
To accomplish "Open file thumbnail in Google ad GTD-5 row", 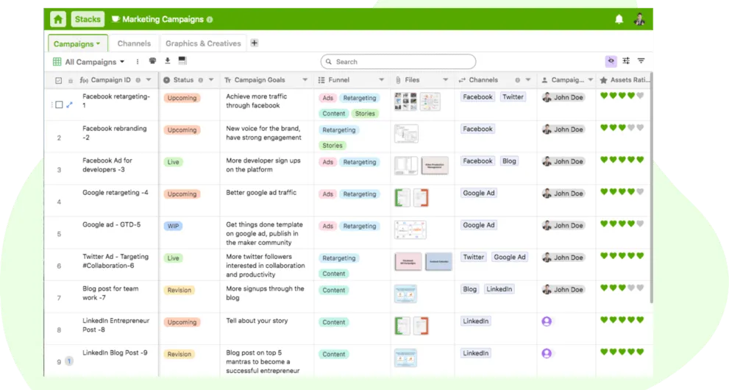I will point(410,230).
